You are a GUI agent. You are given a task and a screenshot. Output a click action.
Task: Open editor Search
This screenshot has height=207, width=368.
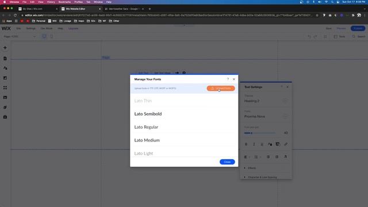[x=359, y=37]
